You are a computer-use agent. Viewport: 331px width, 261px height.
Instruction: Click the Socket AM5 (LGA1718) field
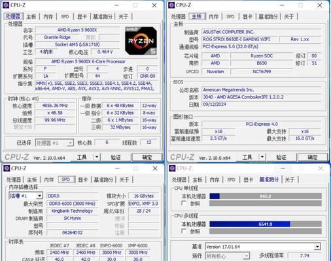click(77, 44)
